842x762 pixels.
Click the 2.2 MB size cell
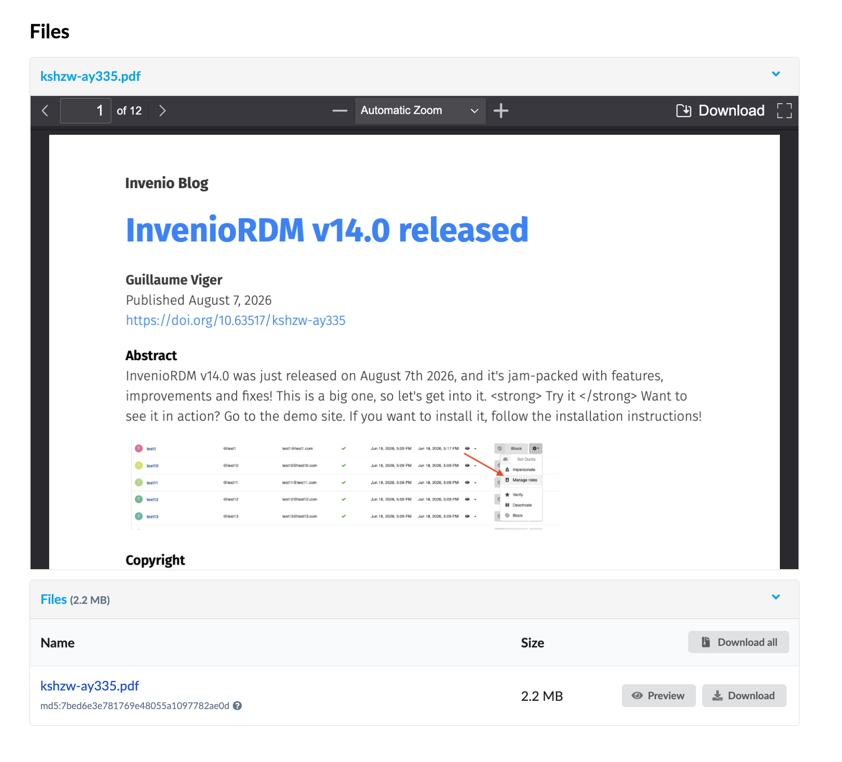tap(542, 696)
